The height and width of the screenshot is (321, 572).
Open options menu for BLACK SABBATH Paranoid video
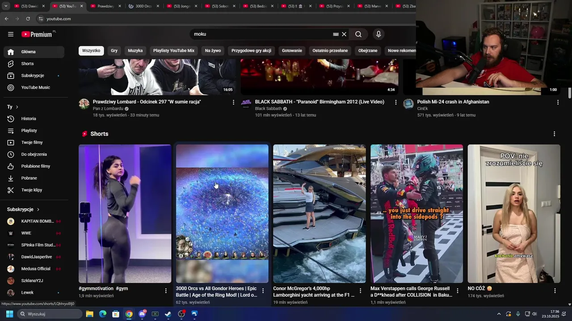pyautogui.click(x=395, y=103)
